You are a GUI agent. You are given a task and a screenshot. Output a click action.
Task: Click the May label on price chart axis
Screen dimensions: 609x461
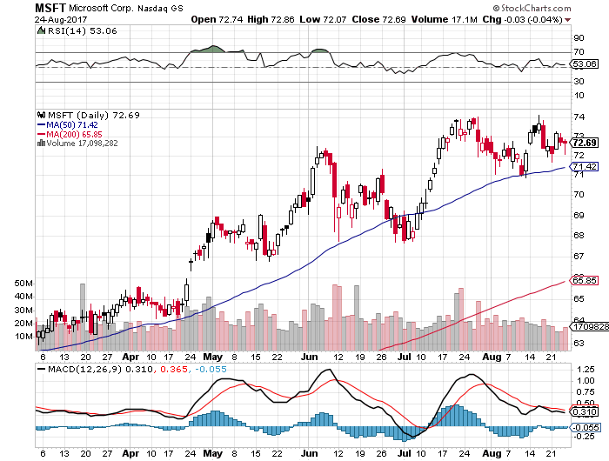213,357
